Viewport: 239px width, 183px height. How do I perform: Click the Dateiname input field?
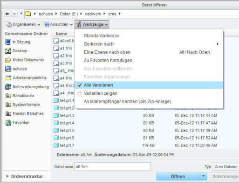coord(112,167)
